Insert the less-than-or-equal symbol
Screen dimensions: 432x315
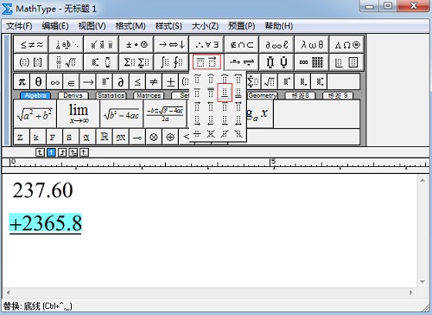pyautogui.click(x=137, y=82)
